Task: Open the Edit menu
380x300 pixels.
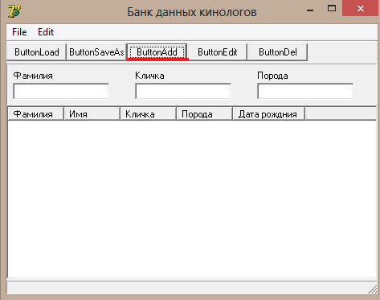Action: pyautogui.click(x=46, y=32)
